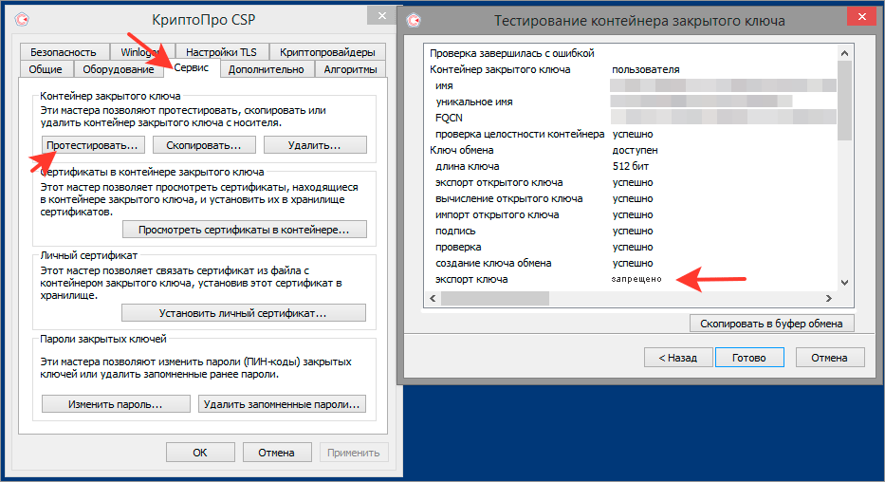Click the results vertical scrollbar down arrow
The width and height of the screenshot is (885, 482).
point(844,283)
